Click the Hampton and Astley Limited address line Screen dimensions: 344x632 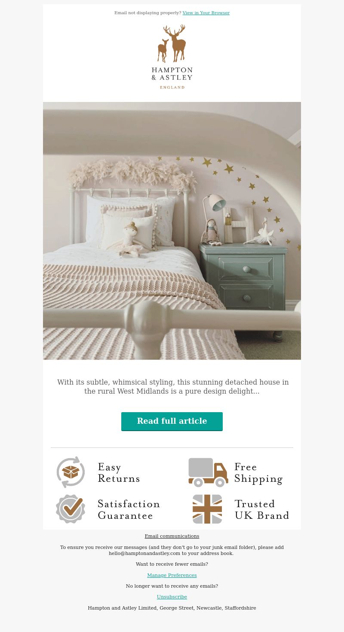(x=172, y=608)
